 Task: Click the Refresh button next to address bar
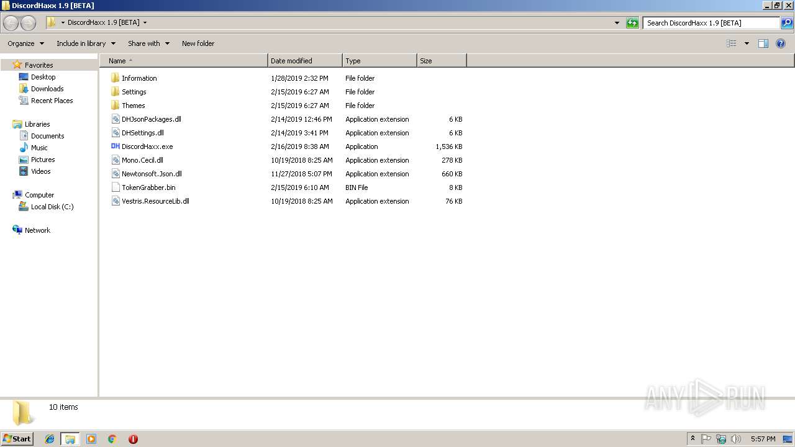[632, 23]
